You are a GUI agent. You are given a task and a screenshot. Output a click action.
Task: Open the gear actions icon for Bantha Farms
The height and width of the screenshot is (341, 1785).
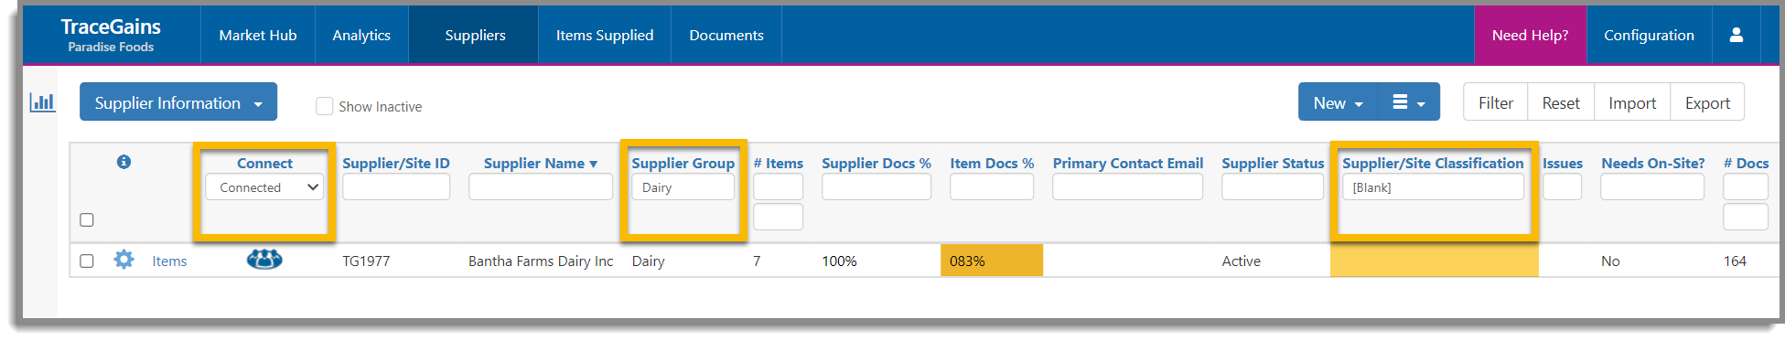click(x=124, y=260)
